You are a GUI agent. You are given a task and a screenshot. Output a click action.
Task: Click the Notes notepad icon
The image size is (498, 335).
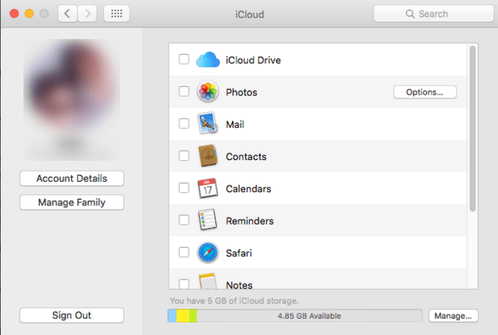pyautogui.click(x=208, y=281)
